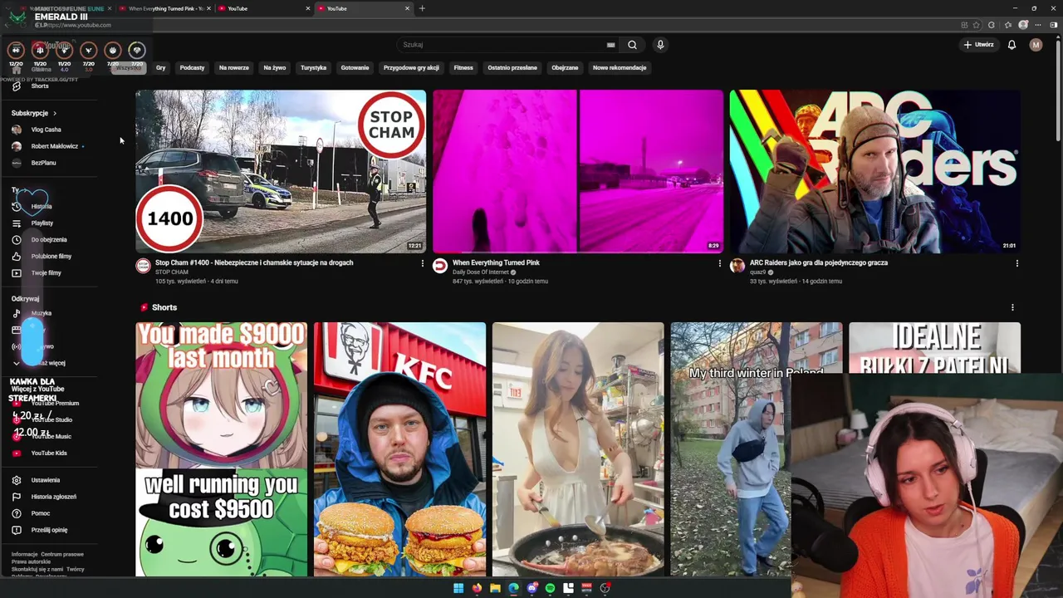
Task: Open Spotify from the taskbar
Action: [550, 588]
